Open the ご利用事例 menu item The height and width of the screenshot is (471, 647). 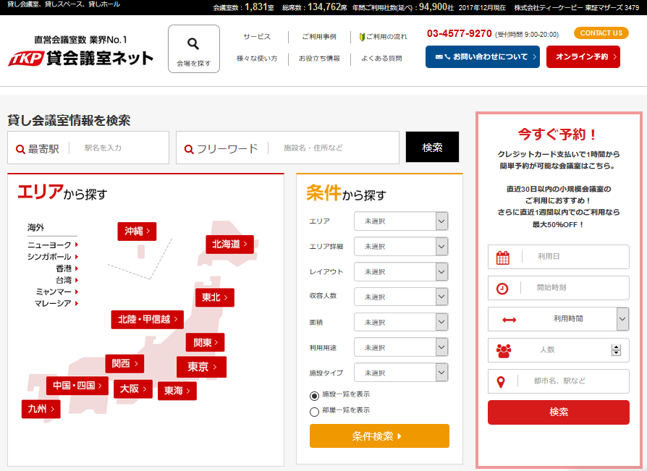click(x=319, y=37)
